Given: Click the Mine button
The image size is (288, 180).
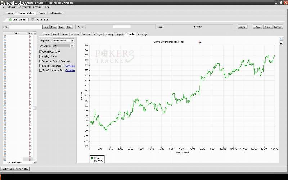Looking at the screenshot, I should tap(54, 27).
